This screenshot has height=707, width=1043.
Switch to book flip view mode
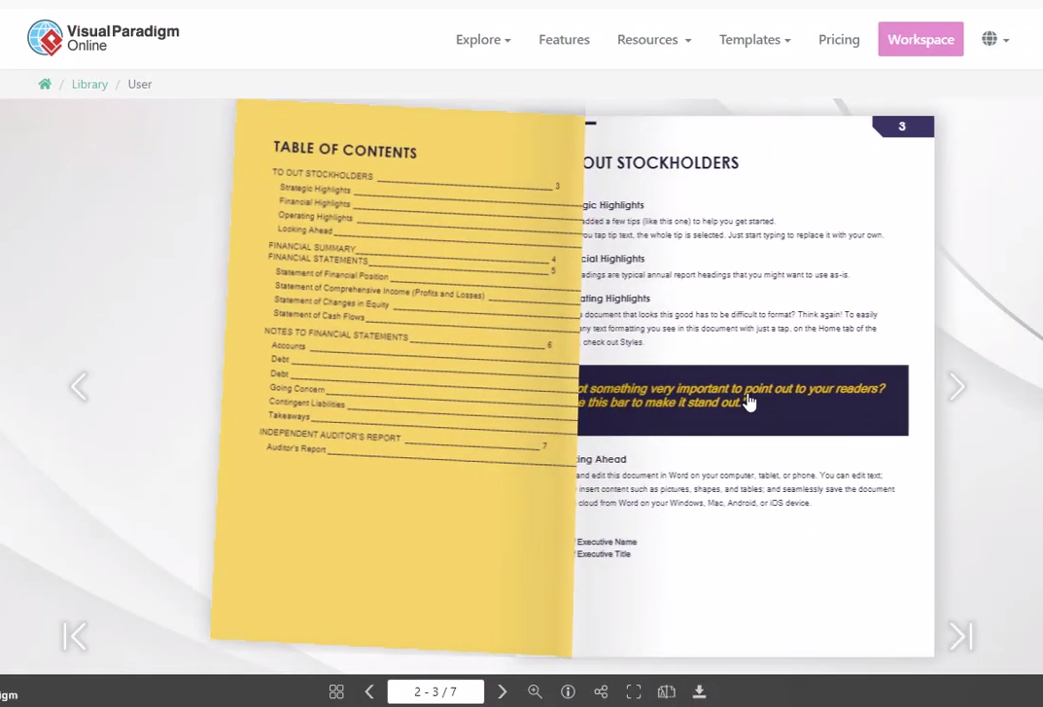[666, 691]
